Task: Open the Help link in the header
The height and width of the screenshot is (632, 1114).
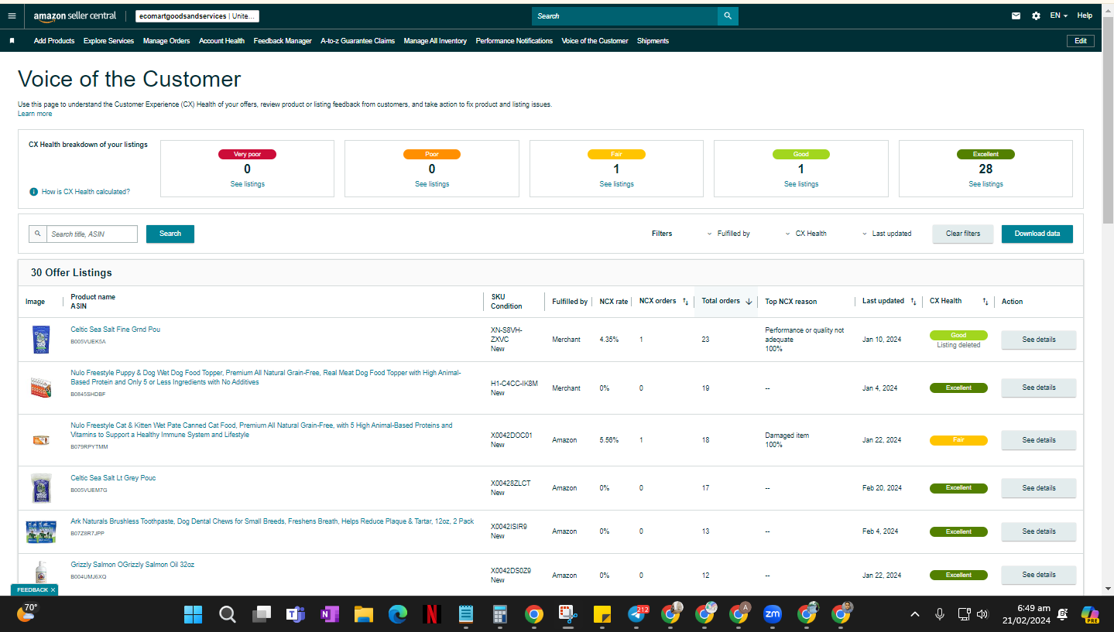Action: (1085, 15)
